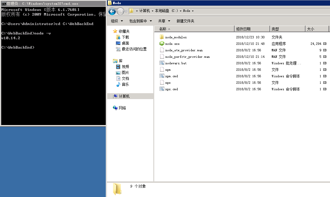
Task: Click the npx blank file icon
Action: [x=162, y=83]
